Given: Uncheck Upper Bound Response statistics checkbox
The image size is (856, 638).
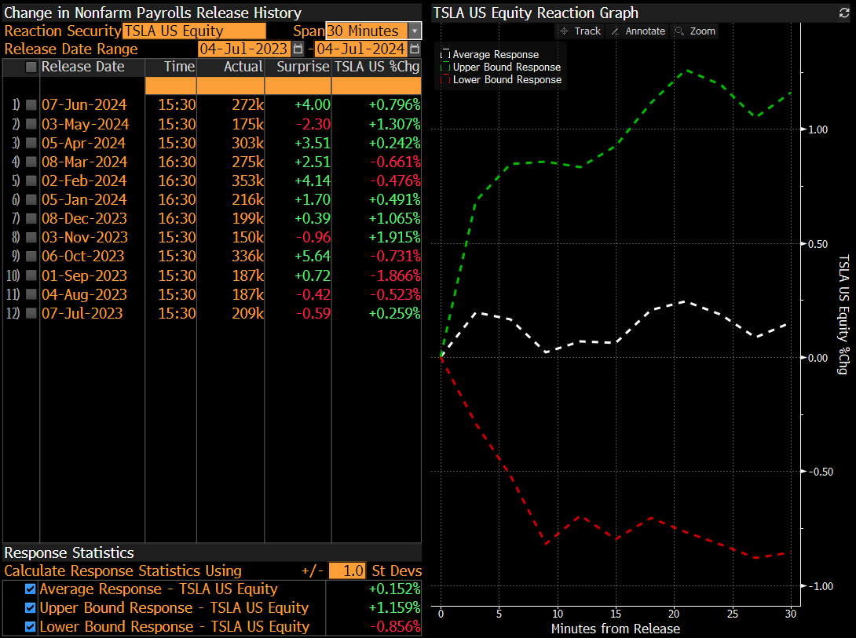Looking at the screenshot, I should pos(31,608).
